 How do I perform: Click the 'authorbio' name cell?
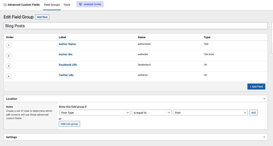point(143,54)
